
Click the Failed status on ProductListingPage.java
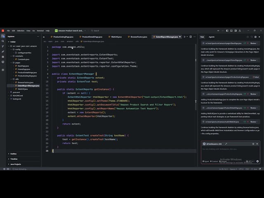[256, 77]
